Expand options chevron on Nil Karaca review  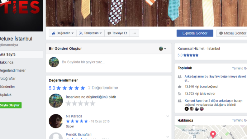pos(168,116)
